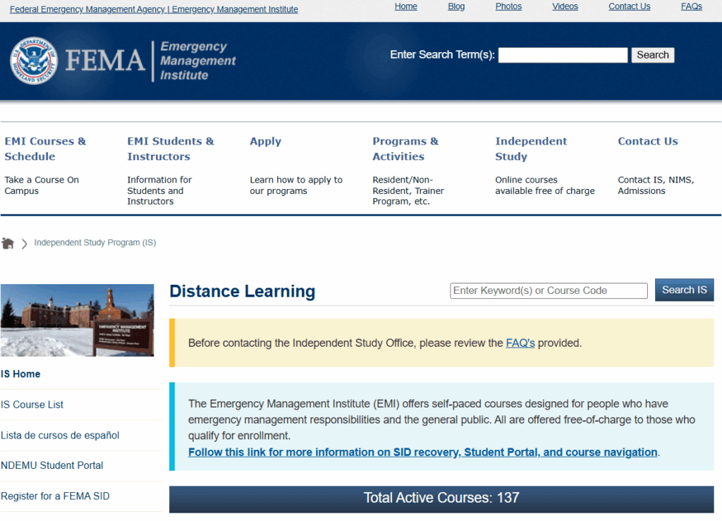
Task: Open the FAQ's link in notice
Action: 520,343
